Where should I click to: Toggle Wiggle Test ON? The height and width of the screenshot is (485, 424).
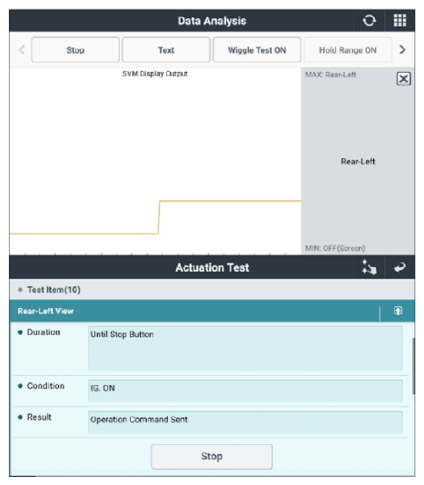point(257,50)
